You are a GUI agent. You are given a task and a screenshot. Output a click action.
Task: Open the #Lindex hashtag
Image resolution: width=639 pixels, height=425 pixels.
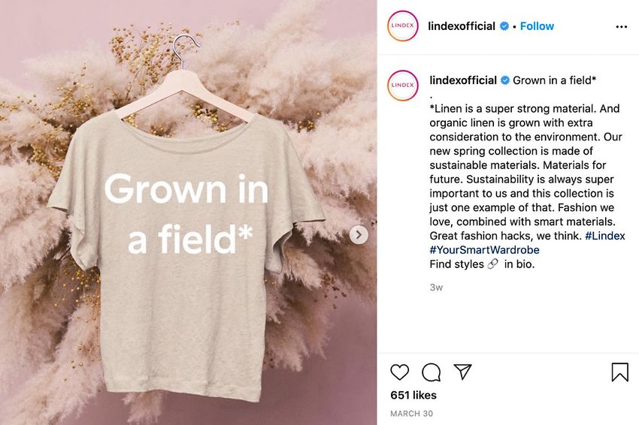604,236
